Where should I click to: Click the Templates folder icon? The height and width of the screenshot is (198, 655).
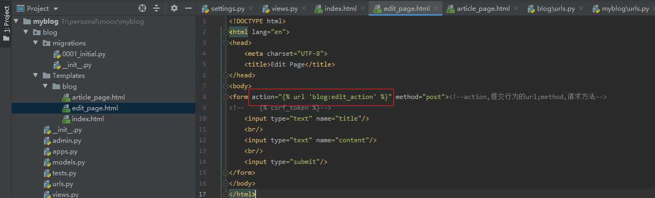point(47,76)
